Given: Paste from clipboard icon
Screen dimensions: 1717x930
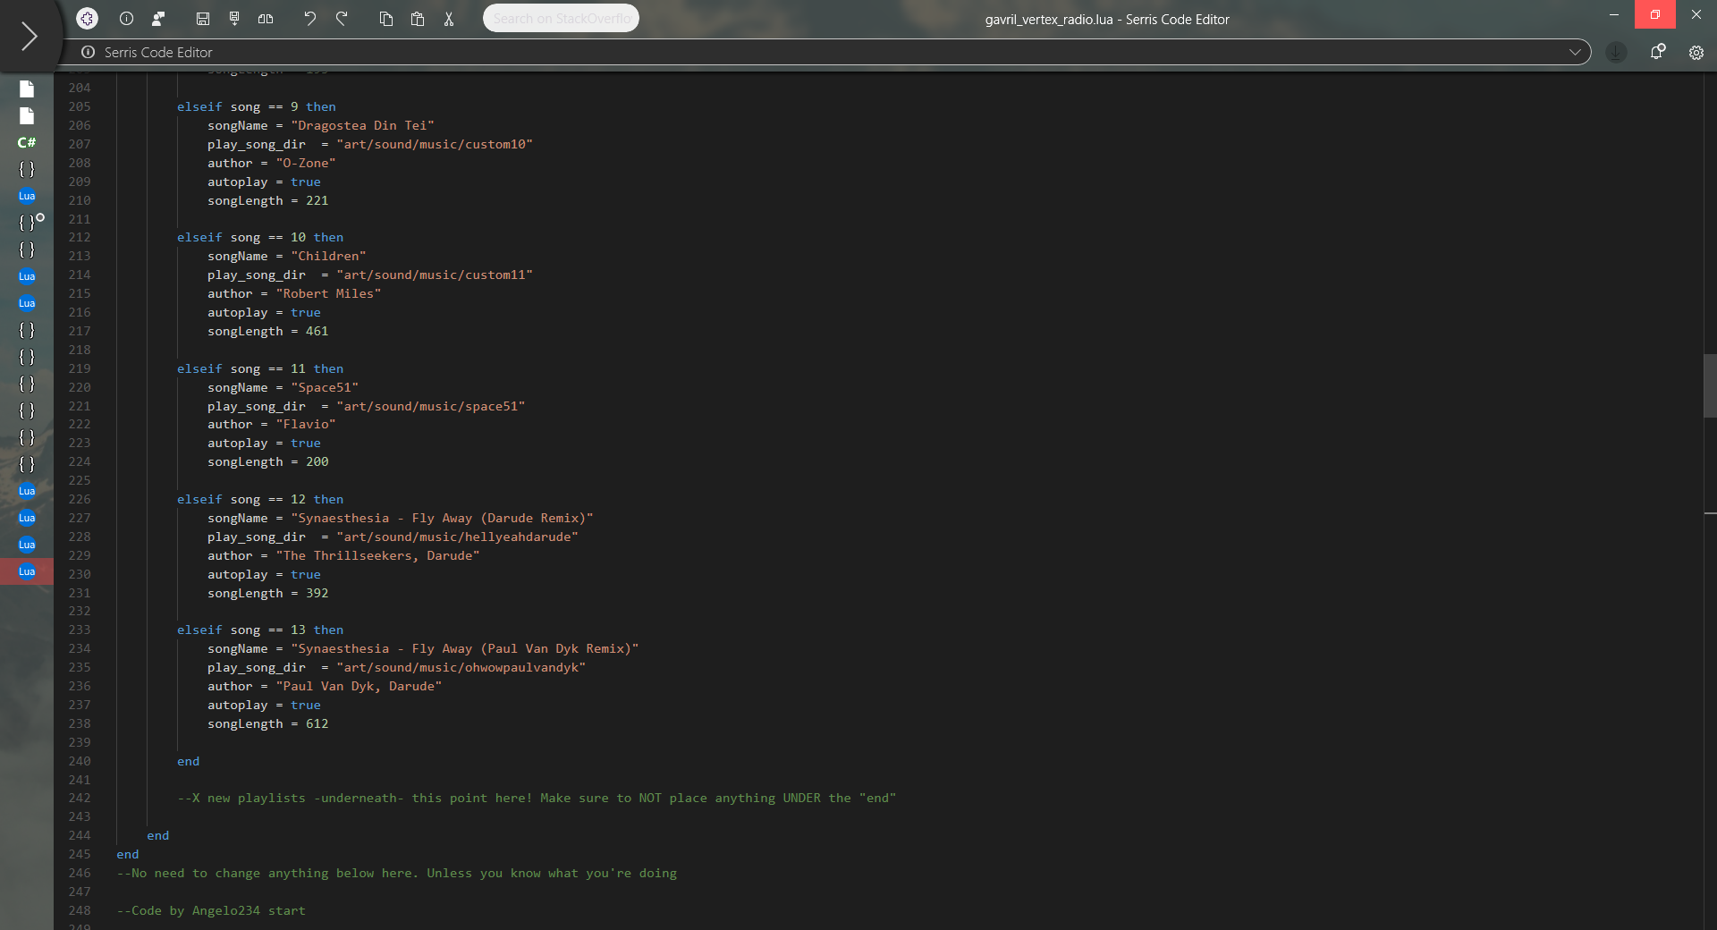Looking at the screenshot, I should 418,18.
